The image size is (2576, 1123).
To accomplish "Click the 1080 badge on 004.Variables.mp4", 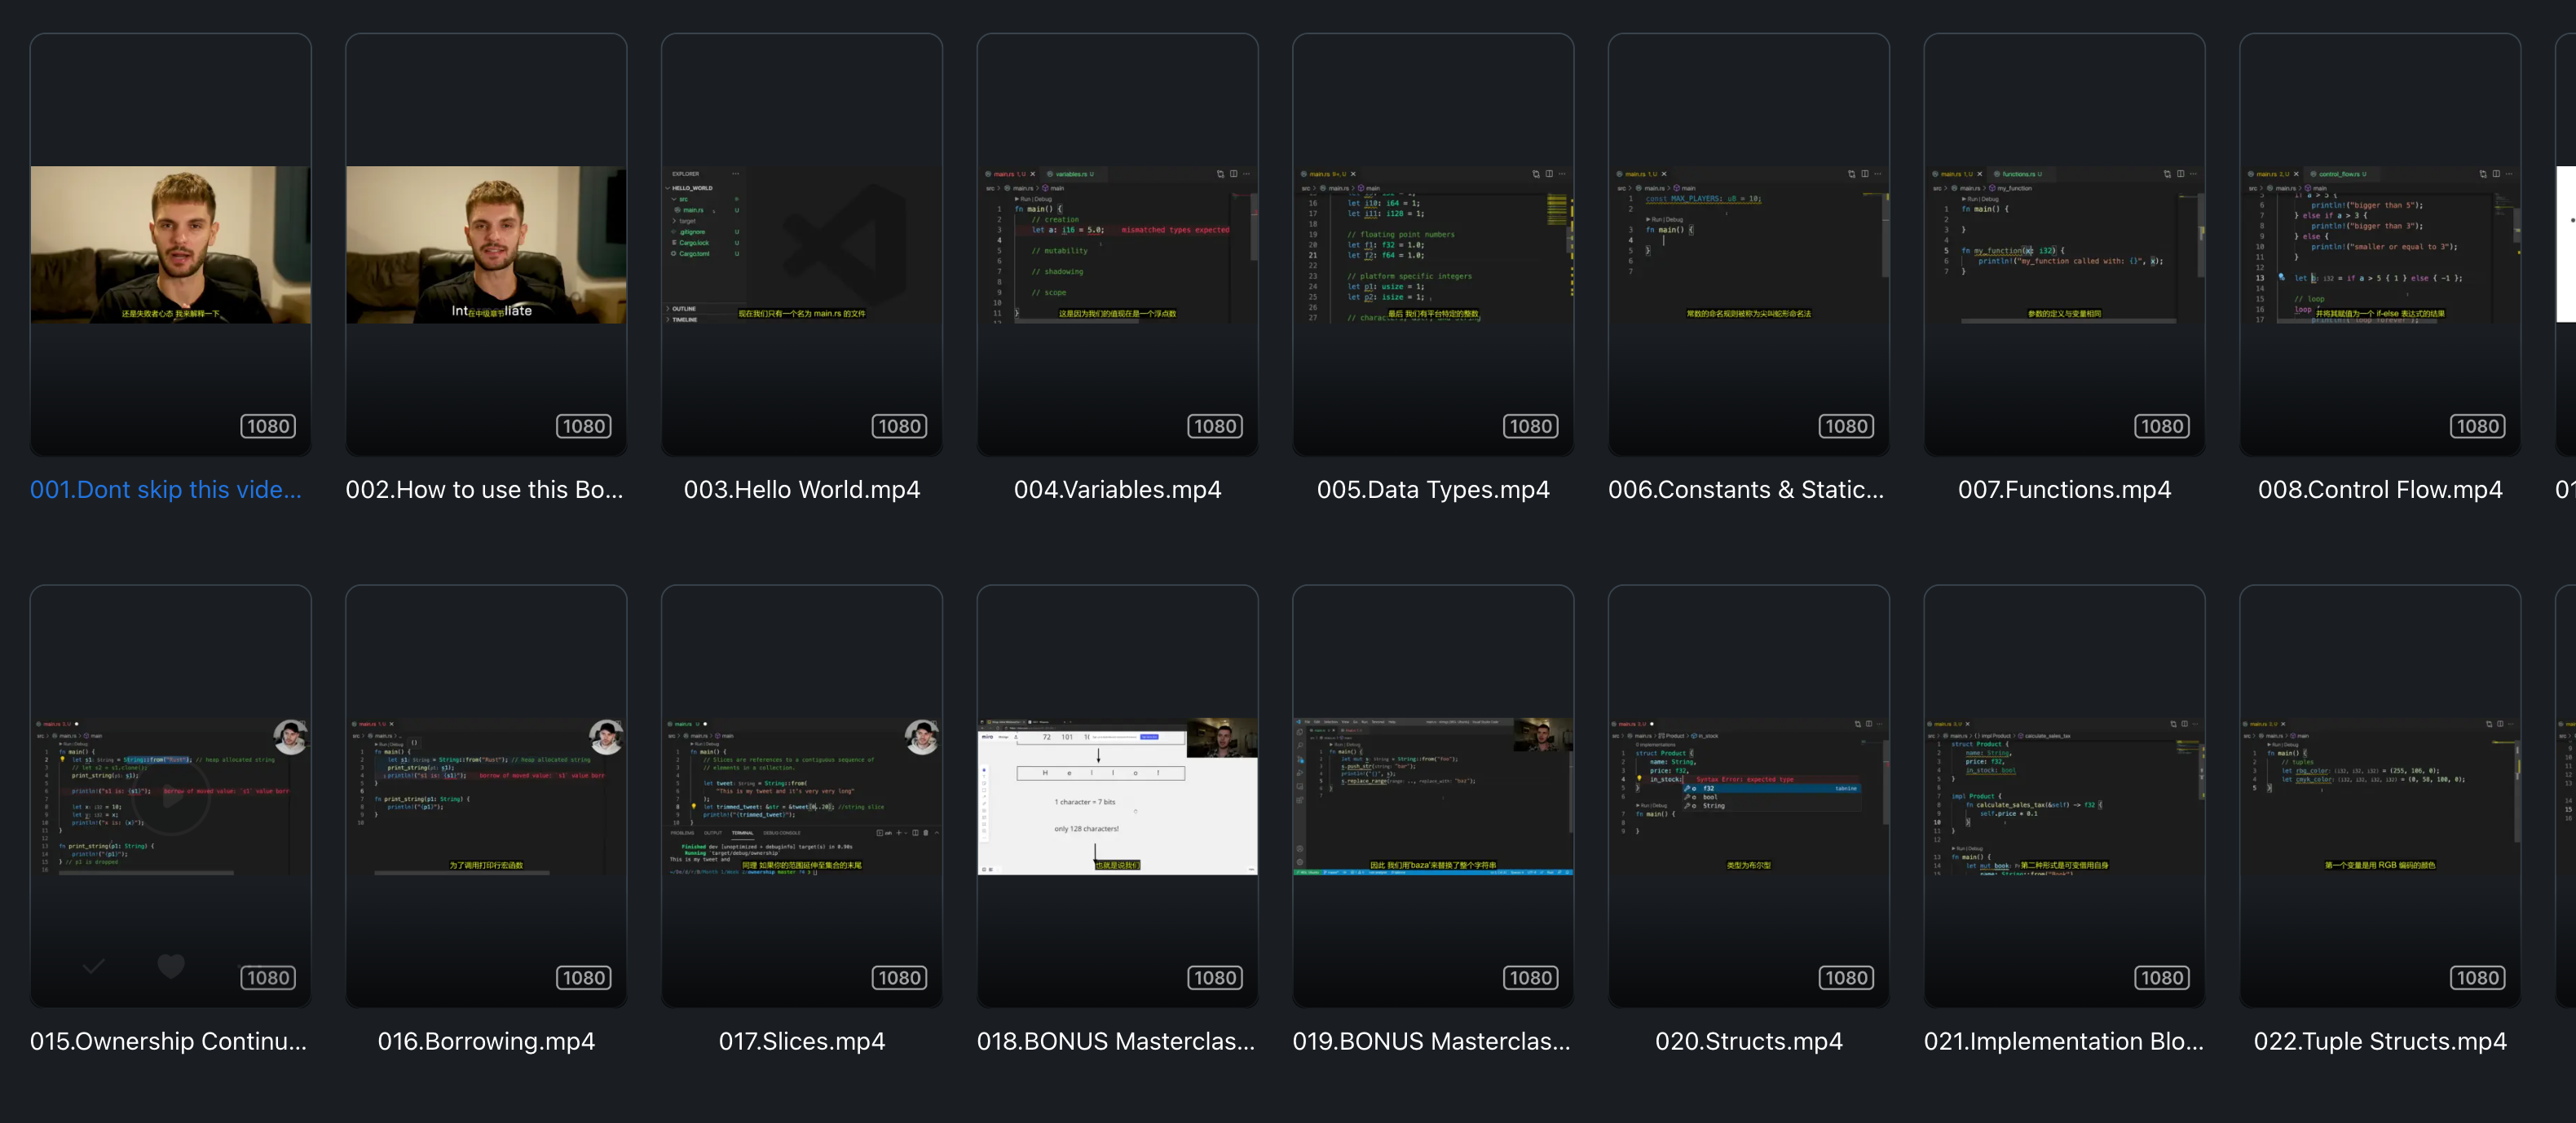I will coord(1215,426).
